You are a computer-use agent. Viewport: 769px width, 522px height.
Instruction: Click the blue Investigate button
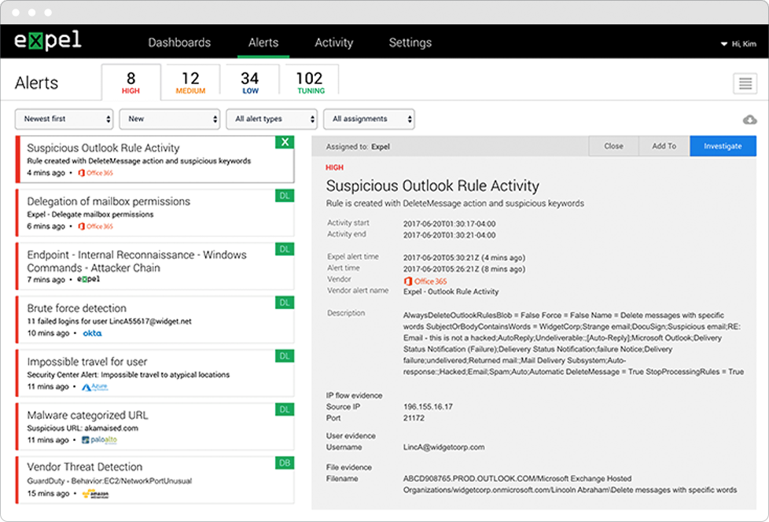[x=723, y=146]
